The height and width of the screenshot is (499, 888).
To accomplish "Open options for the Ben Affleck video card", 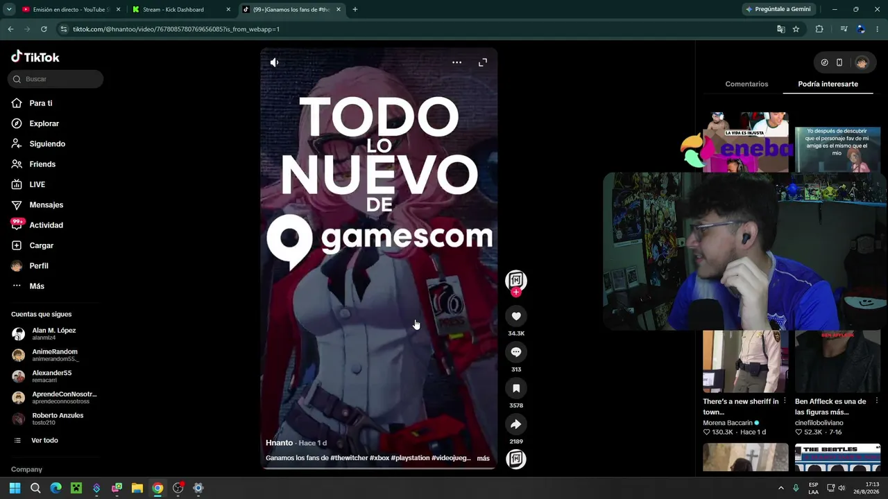I will pyautogui.click(x=877, y=401).
